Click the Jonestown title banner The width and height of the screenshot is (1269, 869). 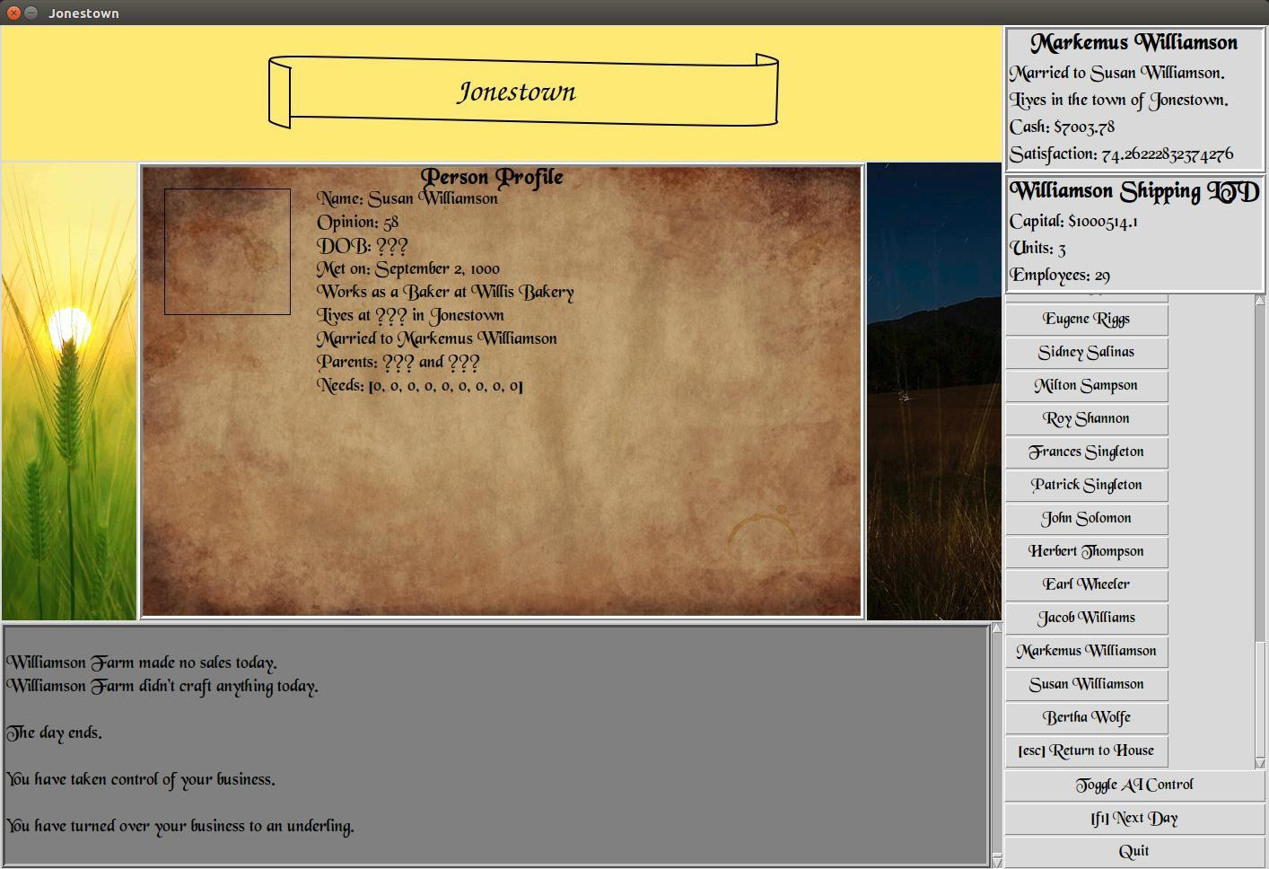pos(523,91)
